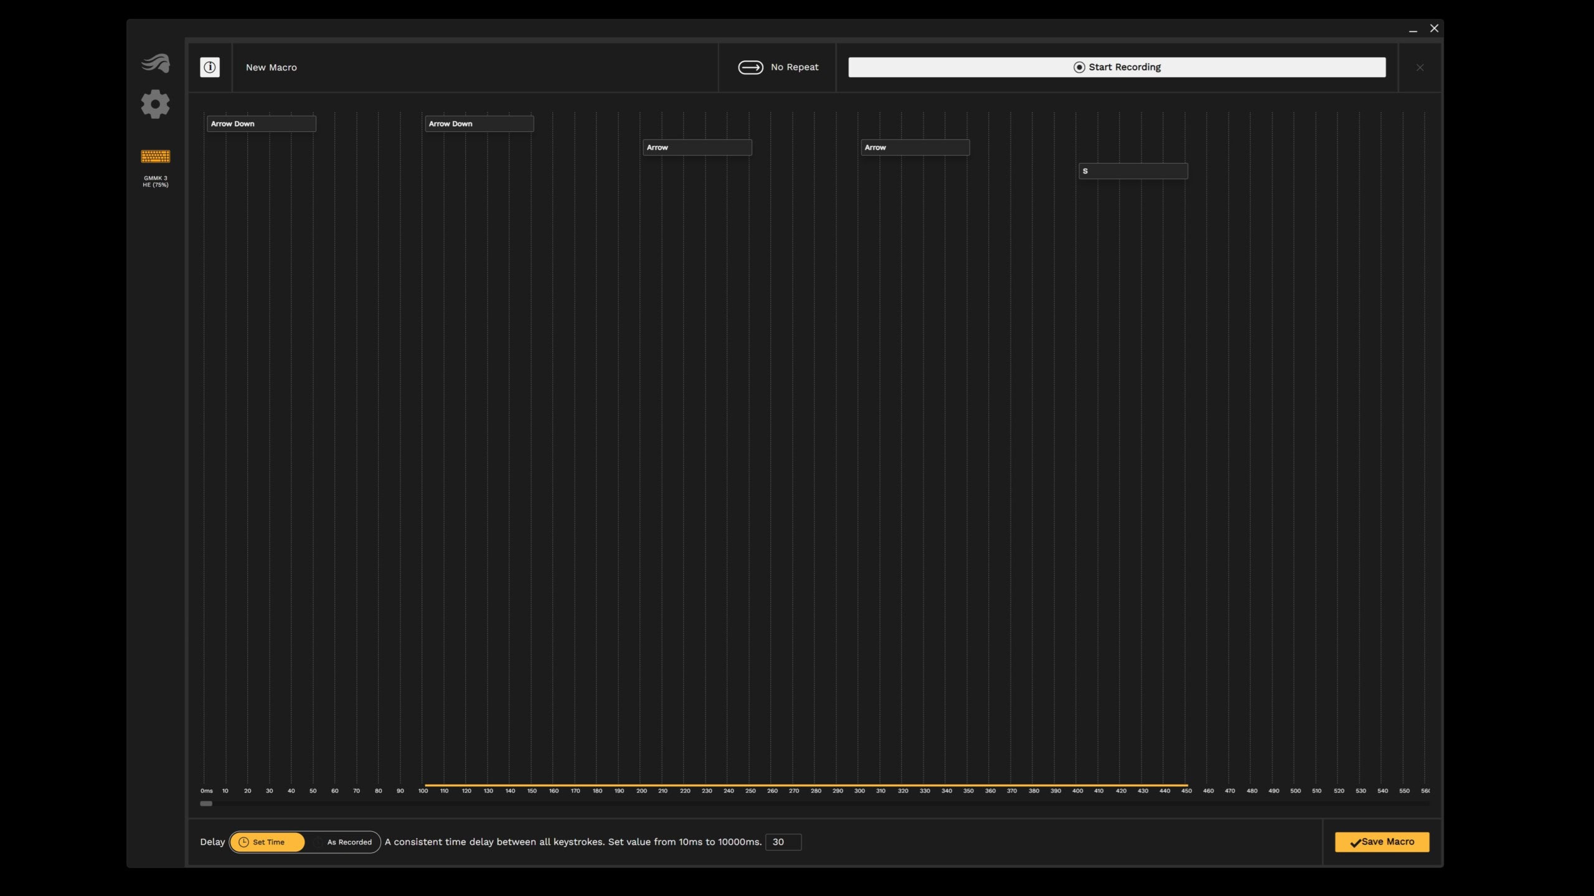The height and width of the screenshot is (896, 1594).
Task: Click the Save Macro checkmark icon
Action: (x=1356, y=842)
